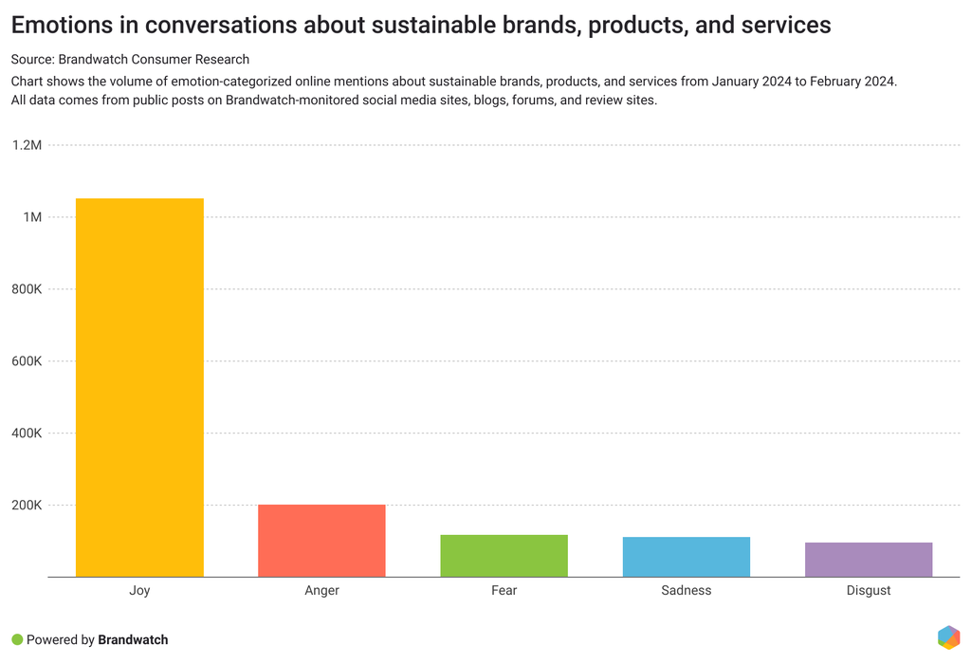Click the Joy axis label
The image size is (971, 664).
[139, 590]
